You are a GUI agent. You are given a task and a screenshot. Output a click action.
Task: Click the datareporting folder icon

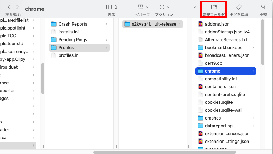[x=200, y=126]
